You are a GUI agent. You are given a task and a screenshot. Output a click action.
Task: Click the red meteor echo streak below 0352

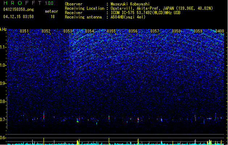tap(43, 116)
